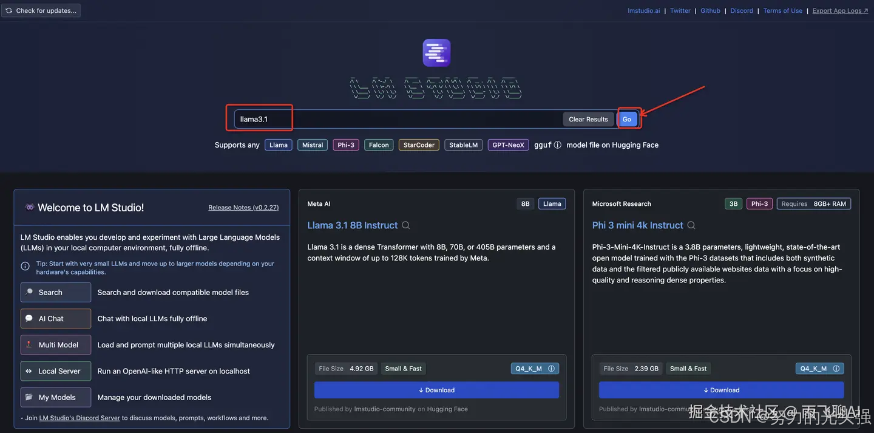The width and height of the screenshot is (874, 433).
Task: Click the StarCoder architecture tag
Action: pos(419,145)
